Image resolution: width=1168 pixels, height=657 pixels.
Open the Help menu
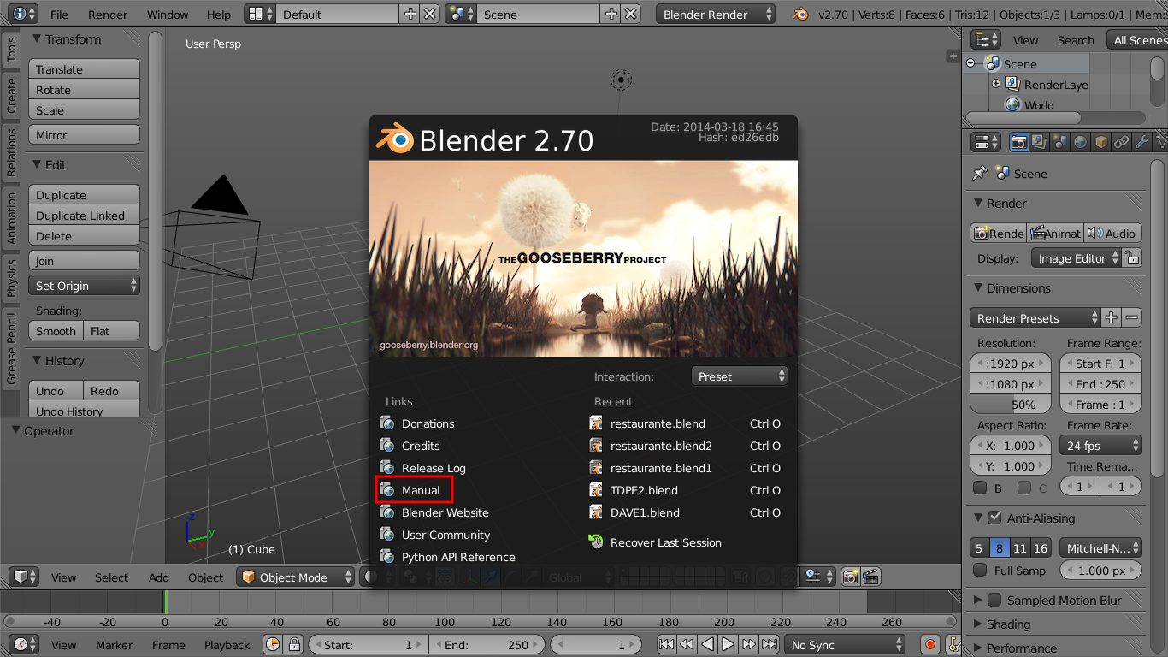[219, 15]
